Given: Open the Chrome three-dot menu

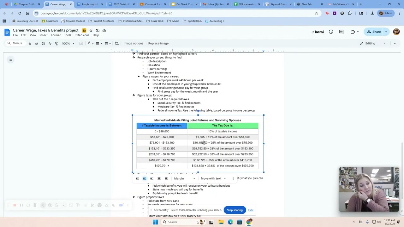Looking at the screenshot, I should 399,13.
